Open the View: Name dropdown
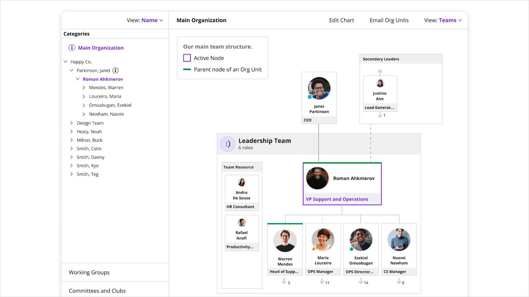 (x=145, y=20)
